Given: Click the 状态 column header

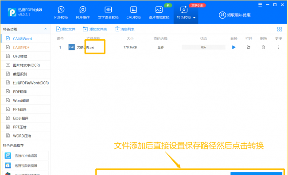Looking at the screenshot, I should tap(203, 38).
